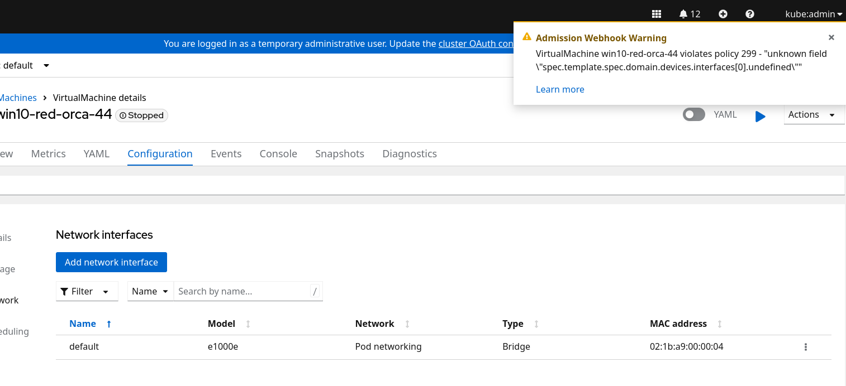Open the Name search-type dropdown

[150, 291]
